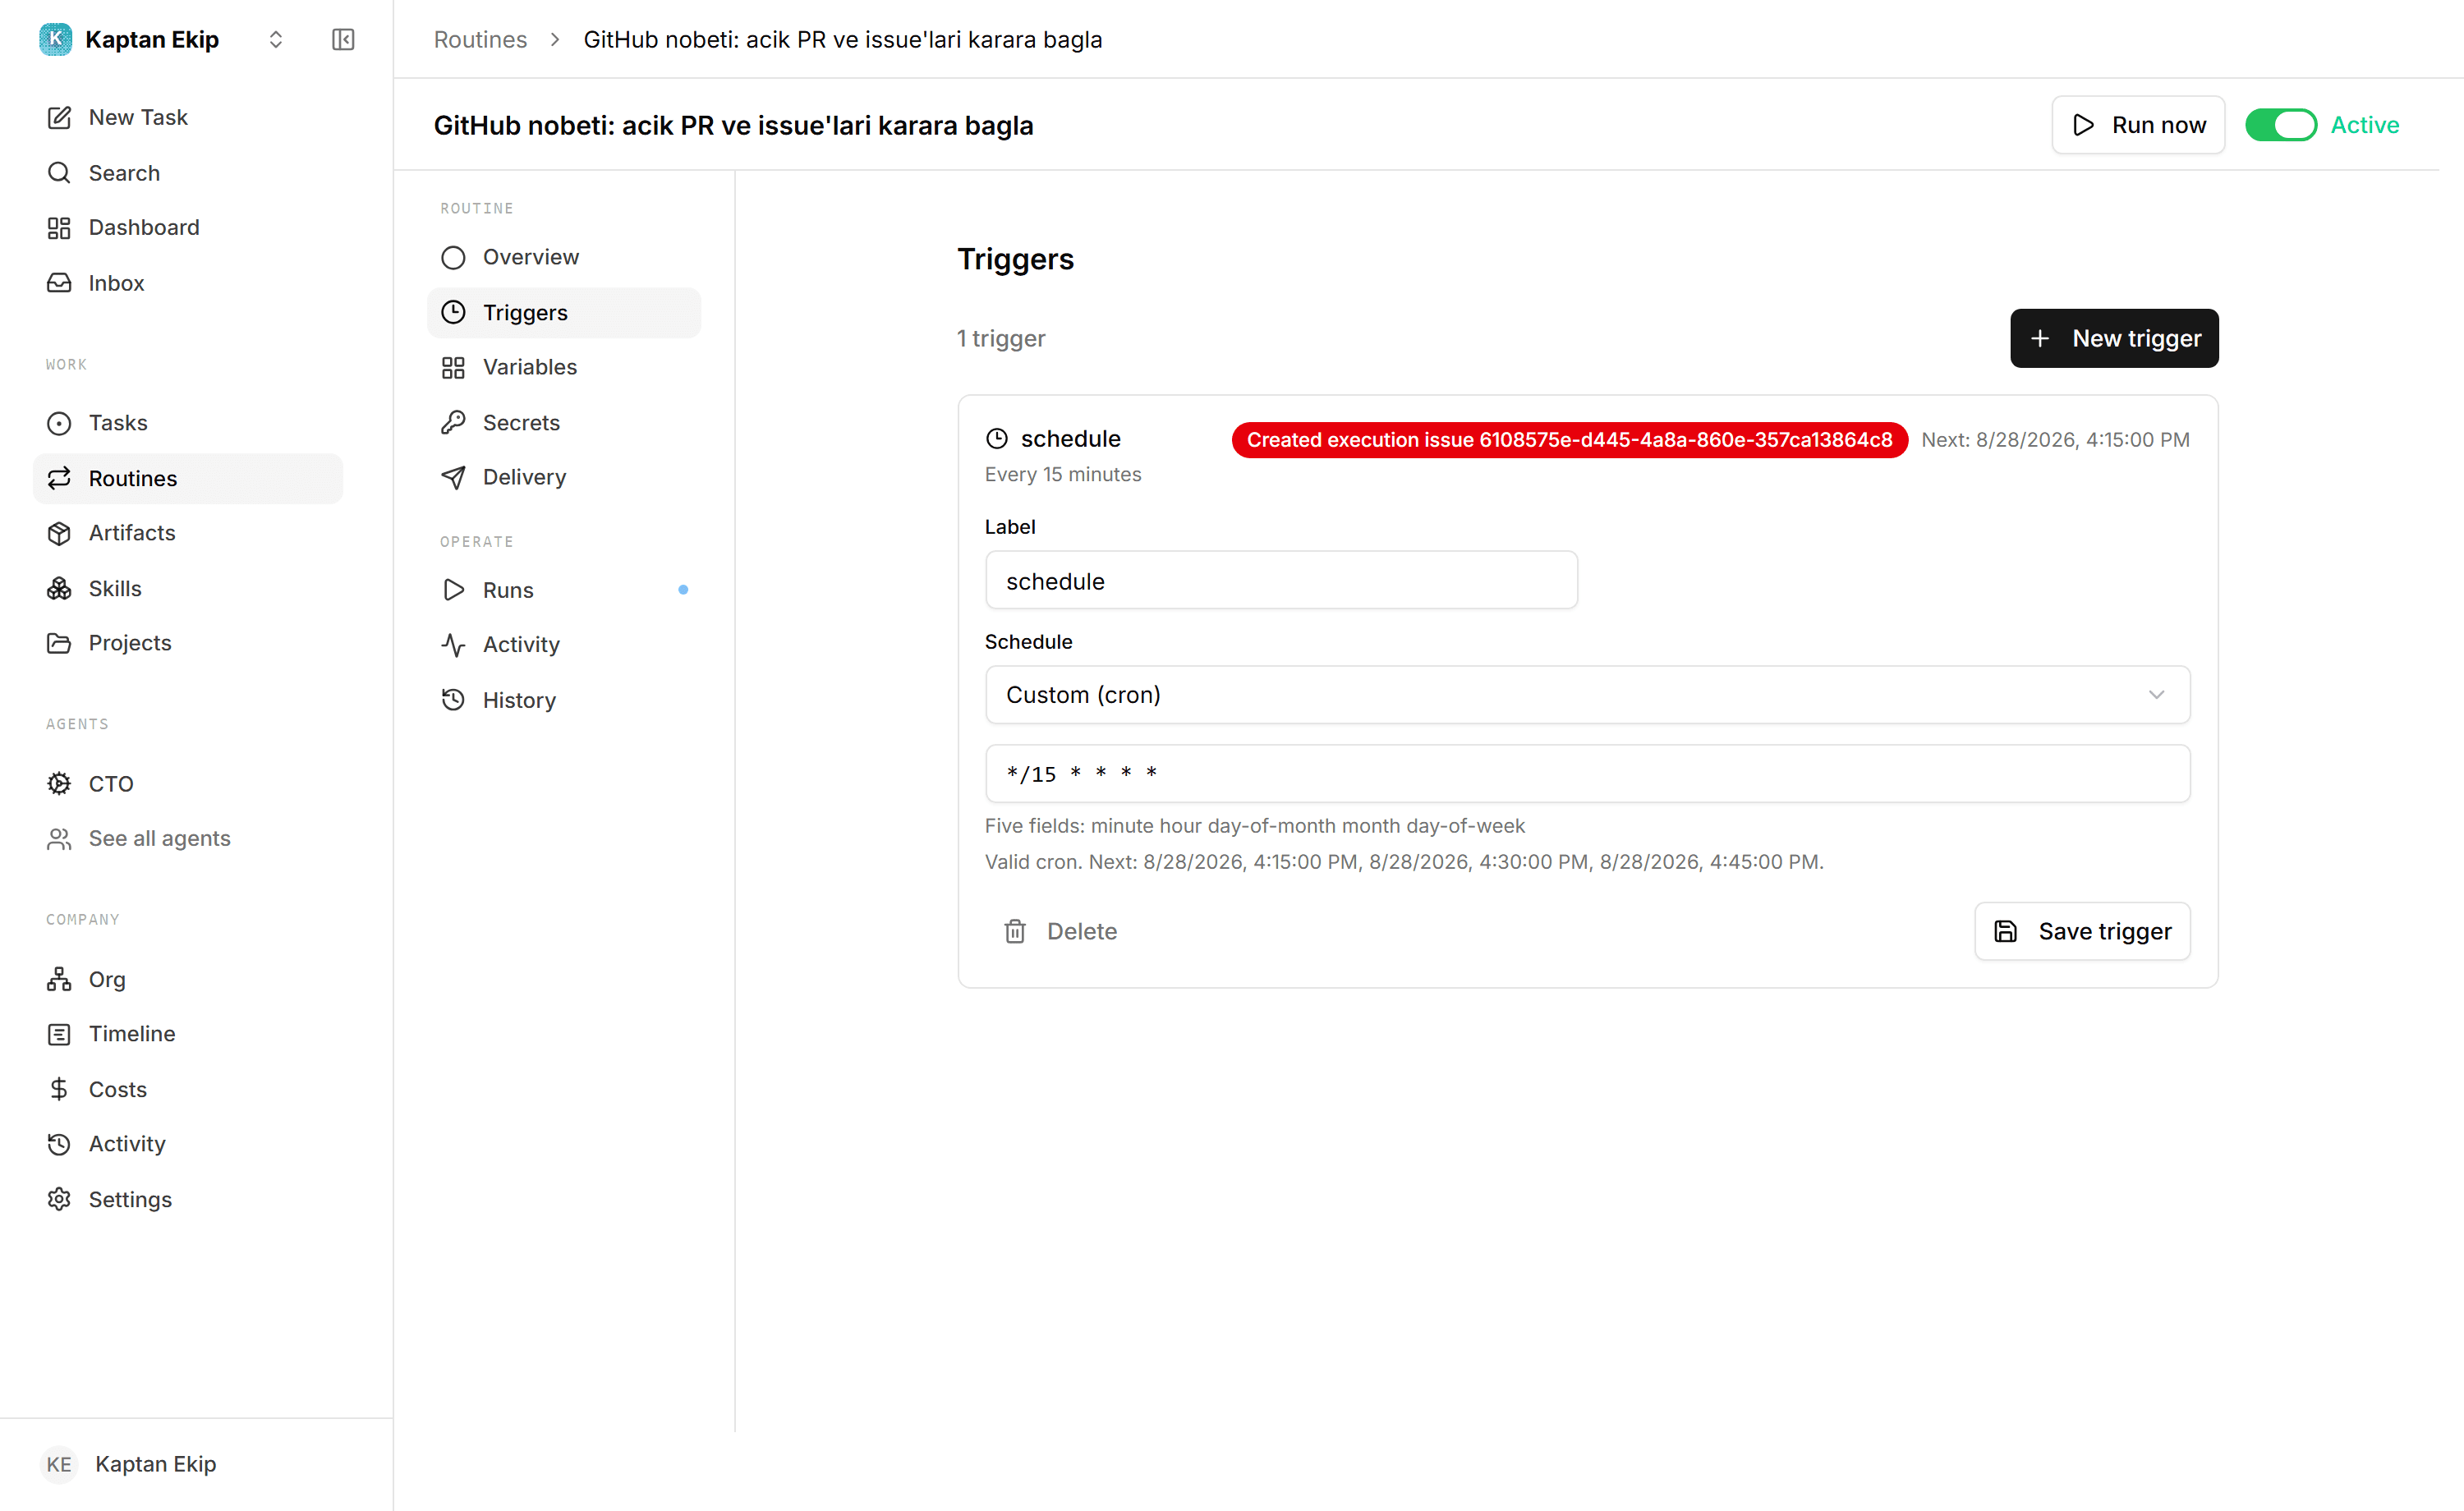2464x1511 pixels.
Task: Click the 'Every 15 minutes' text
Action: [1062, 475]
